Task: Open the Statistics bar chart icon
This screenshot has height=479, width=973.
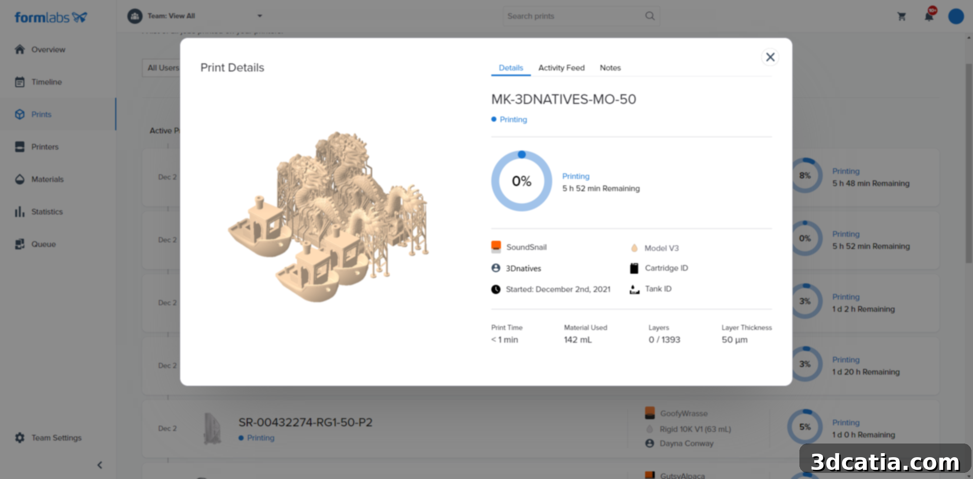Action: pos(20,211)
